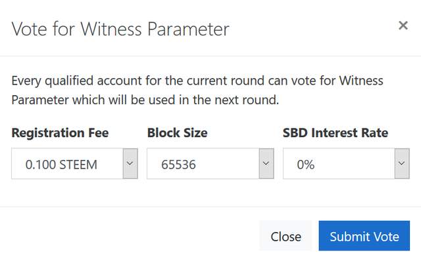The image size is (421, 261).
Task: Click the Block Size label
Action: [x=177, y=132]
